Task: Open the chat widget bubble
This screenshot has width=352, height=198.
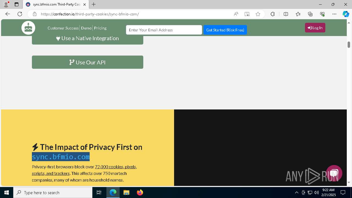Action: [x=334, y=173]
